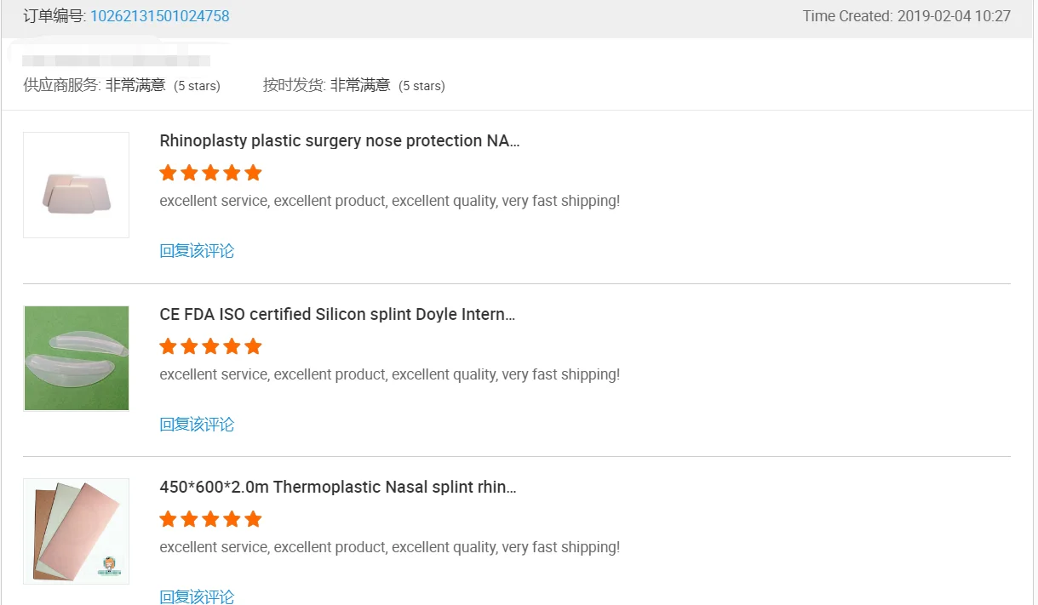1038x605 pixels.
Task: Click fourth star of Thermoplastic splint rating
Action: pyautogui.click(x=232, y=519)
